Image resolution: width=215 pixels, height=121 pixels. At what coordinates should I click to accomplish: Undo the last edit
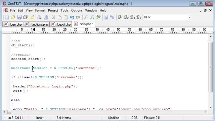pyautogui.click(x=72, y=17)
